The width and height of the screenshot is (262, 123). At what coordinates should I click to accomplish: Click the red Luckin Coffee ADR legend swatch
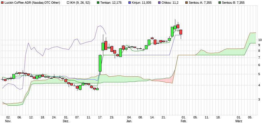(2, 3)
